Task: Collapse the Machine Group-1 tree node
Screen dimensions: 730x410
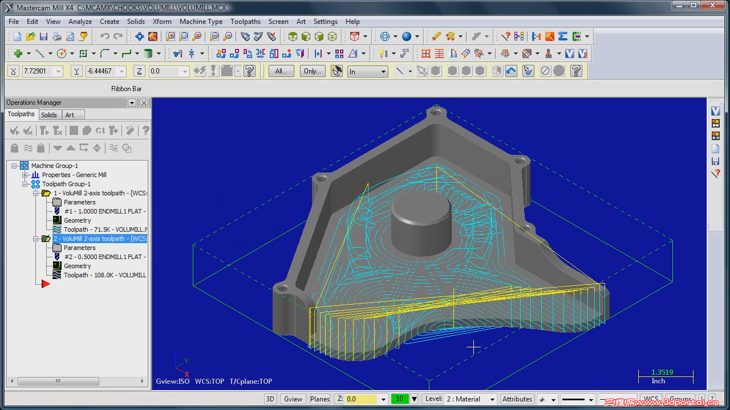Action: 14,166
